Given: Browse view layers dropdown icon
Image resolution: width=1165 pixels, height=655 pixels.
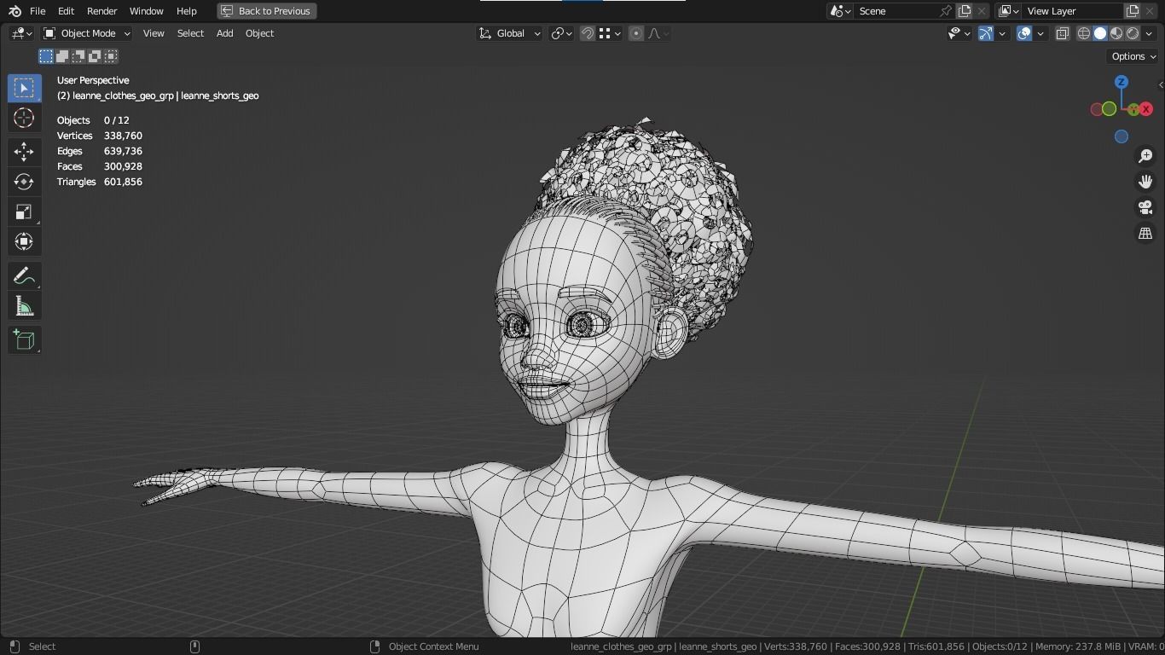Looking at the screenshot, I should pyautogui.click(x=1008, y=11).
